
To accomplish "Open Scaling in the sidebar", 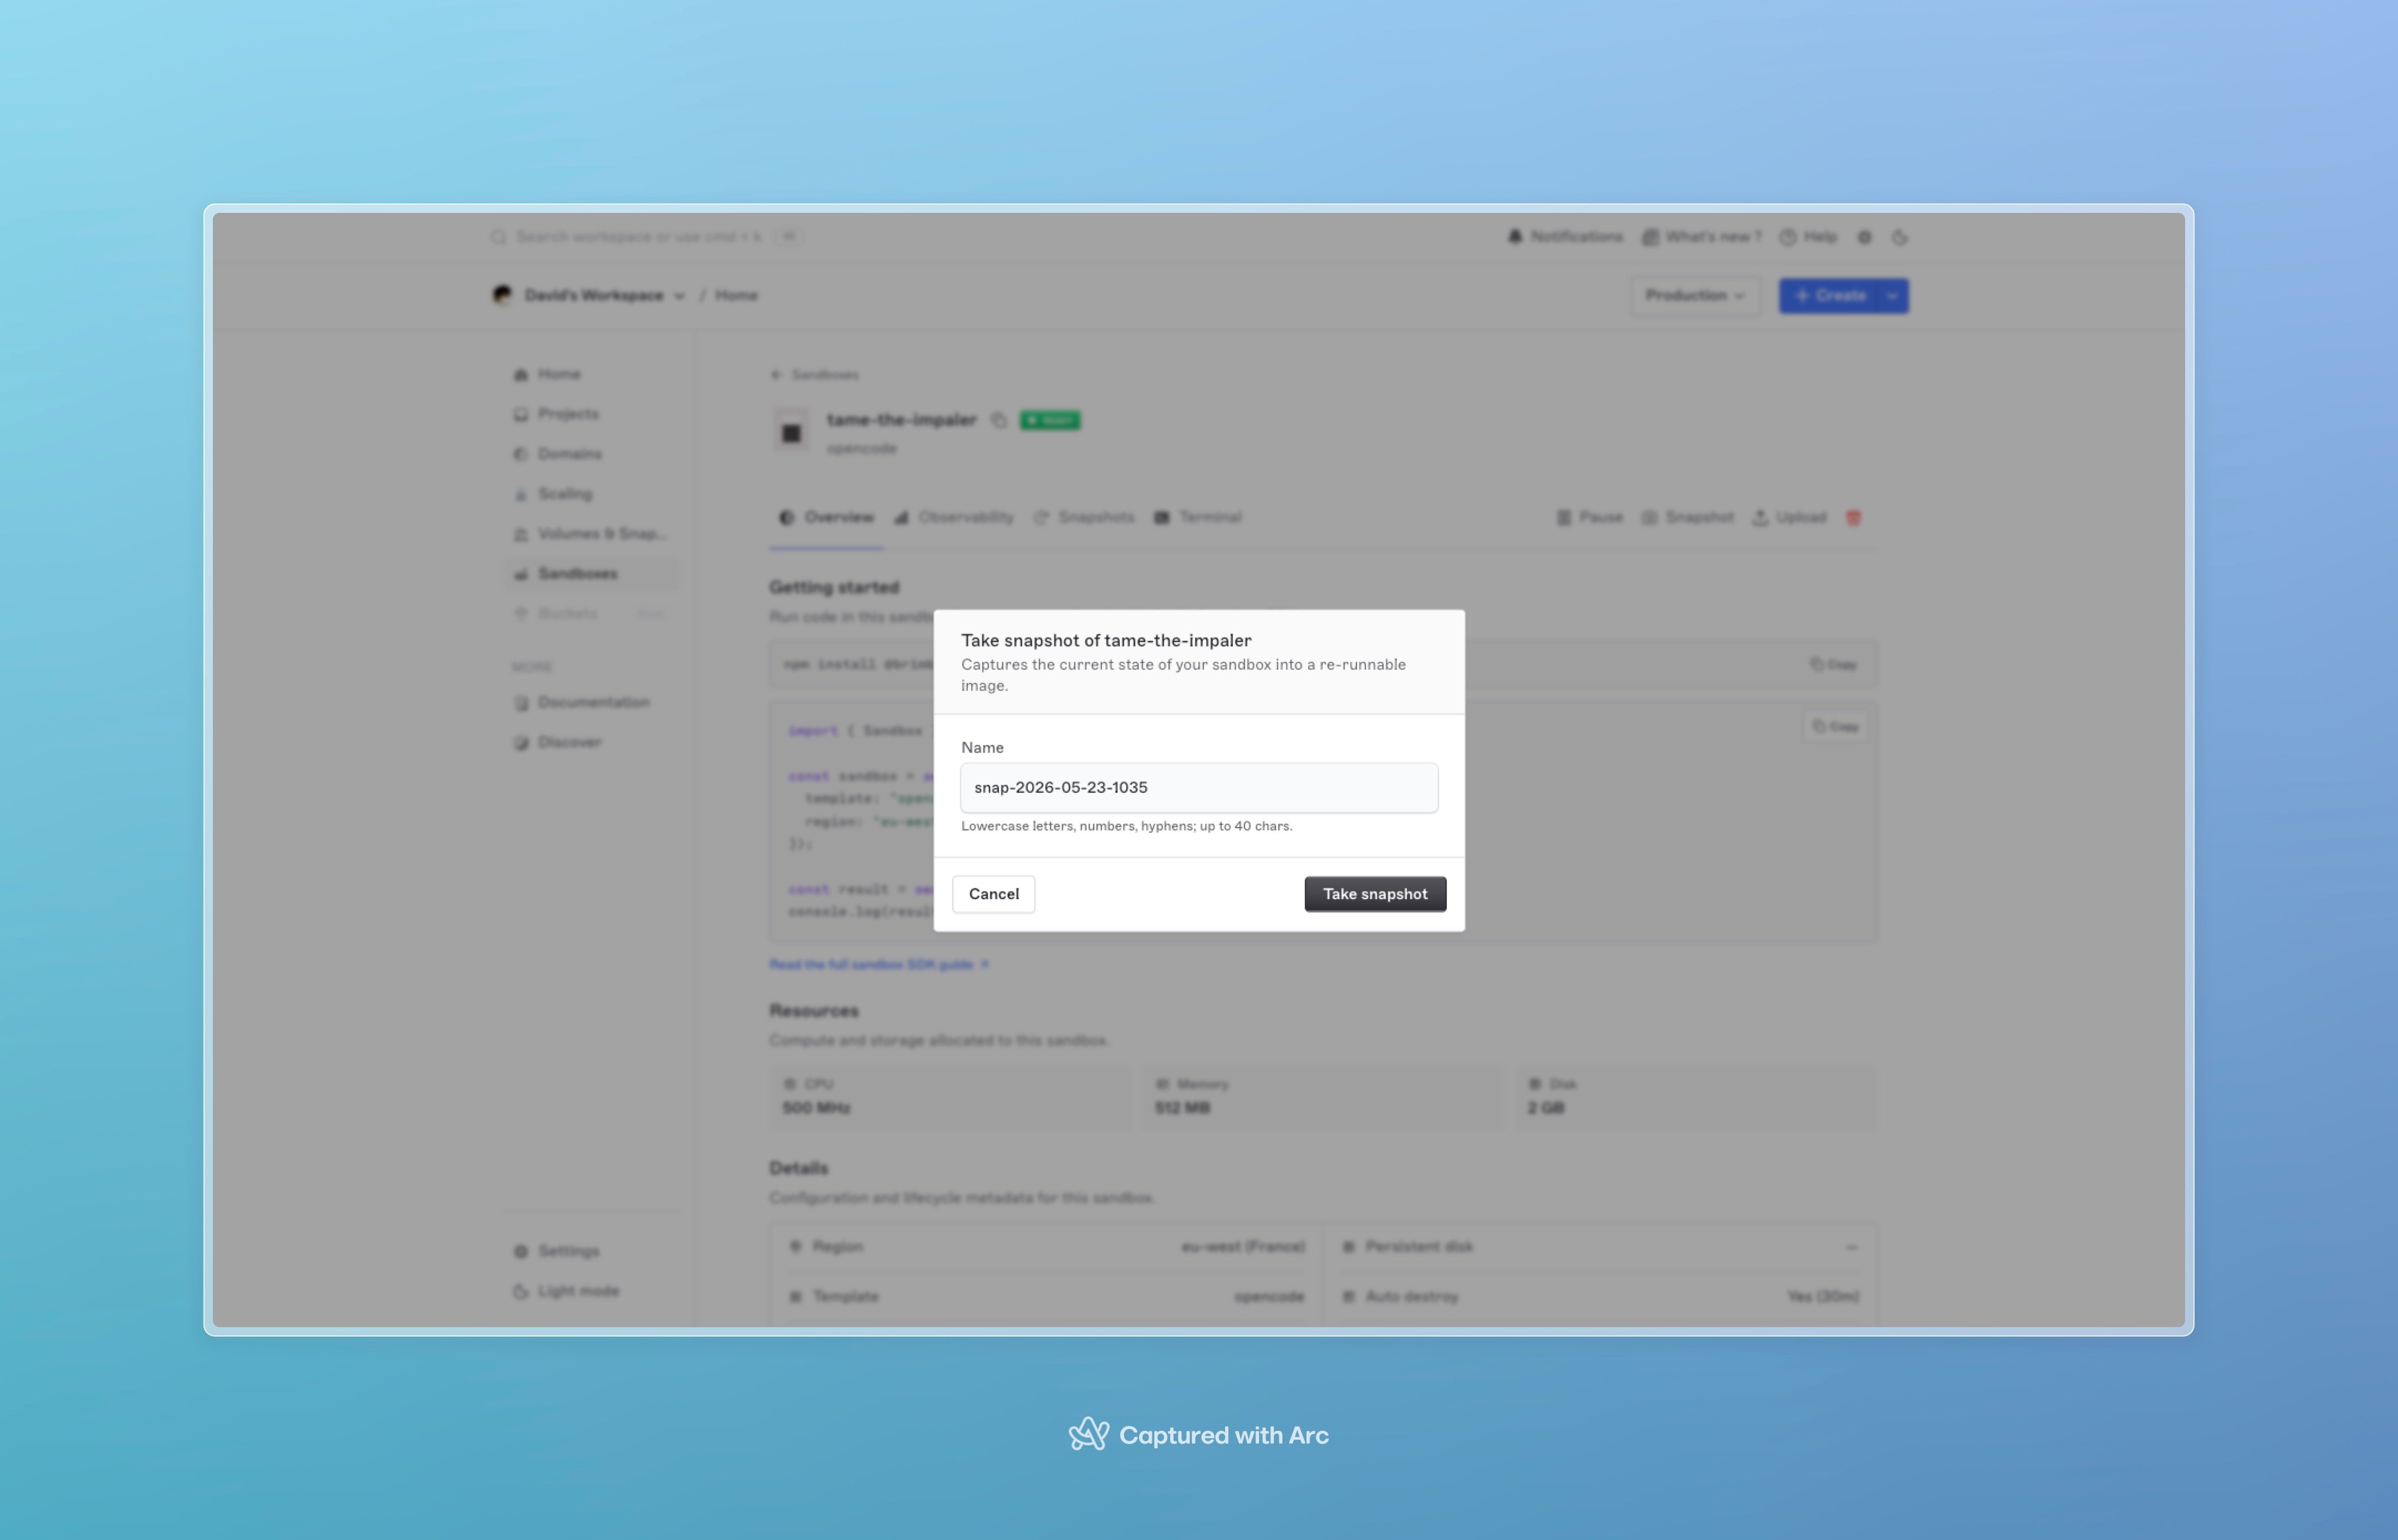I will coord(592,494).
